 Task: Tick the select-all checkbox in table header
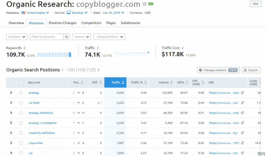pos(21,82)
